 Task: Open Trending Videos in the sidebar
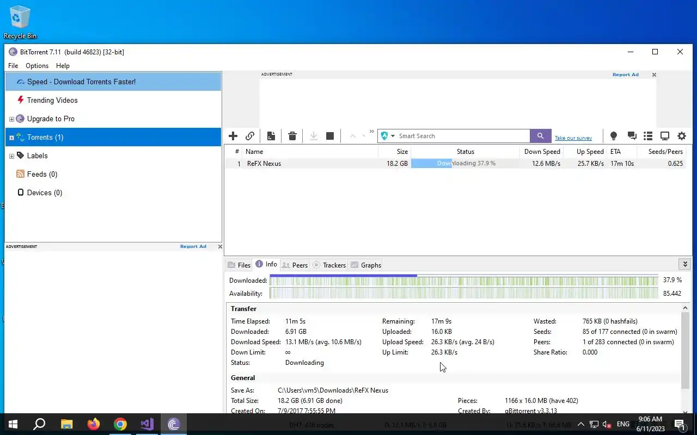[x=113, y=100]
